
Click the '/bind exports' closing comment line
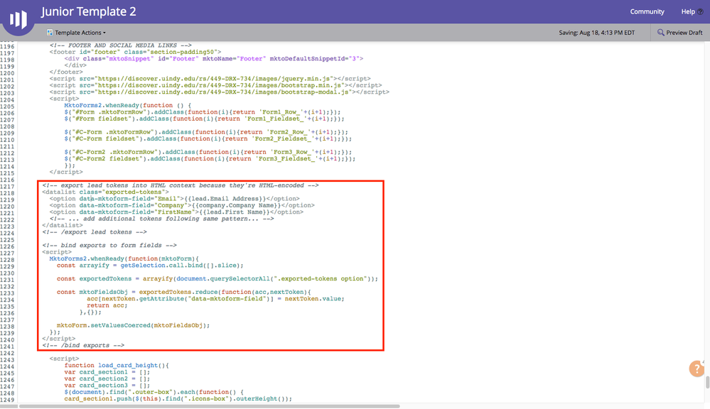83,346
